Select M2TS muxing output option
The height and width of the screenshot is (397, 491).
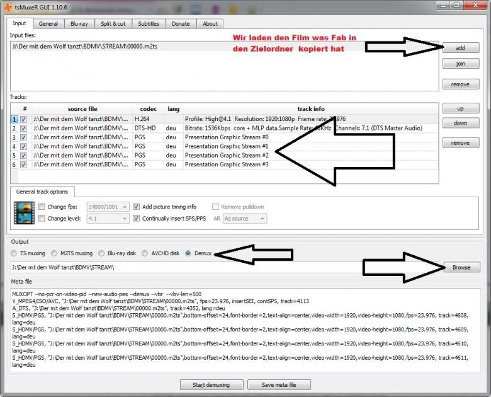pos(54,253)
